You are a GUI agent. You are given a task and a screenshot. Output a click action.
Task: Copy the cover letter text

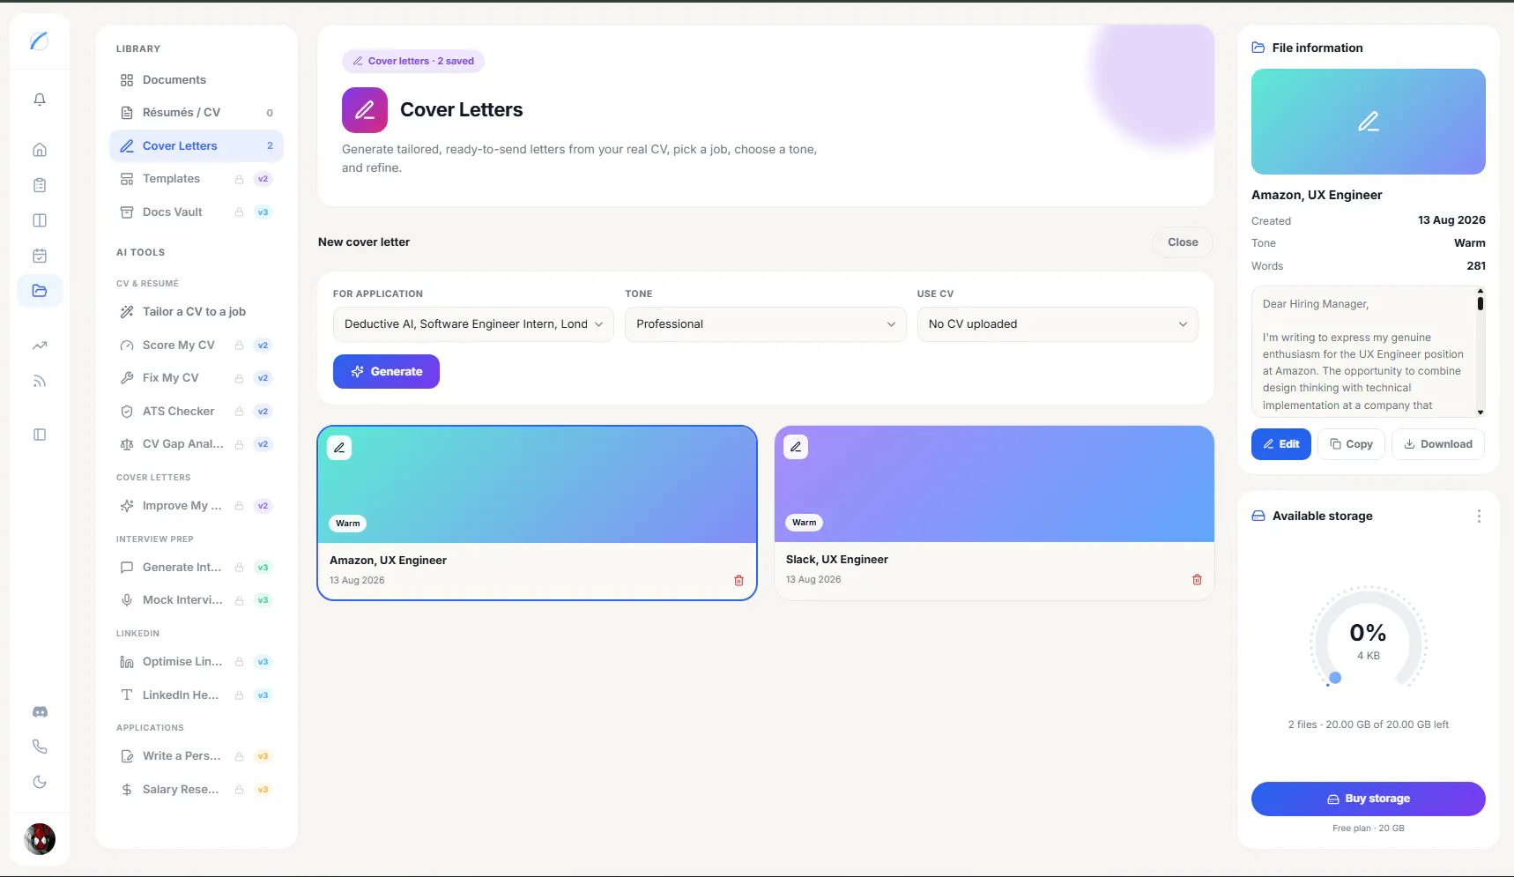1352,444
